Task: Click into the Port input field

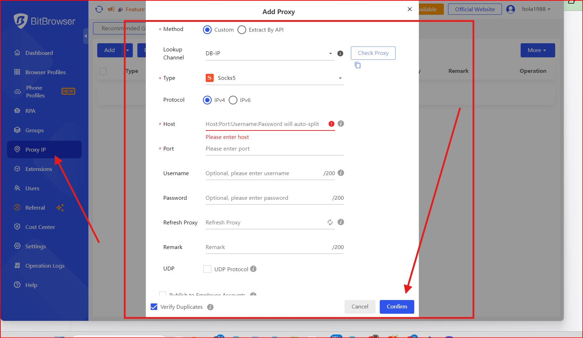Action: [274, 149]
